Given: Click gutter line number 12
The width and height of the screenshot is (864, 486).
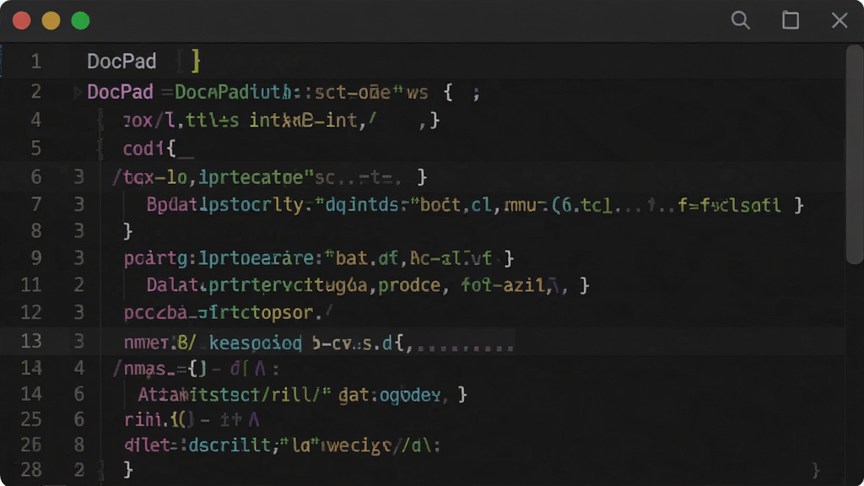Looking at the screenshot, I should (x=31, y=312).
